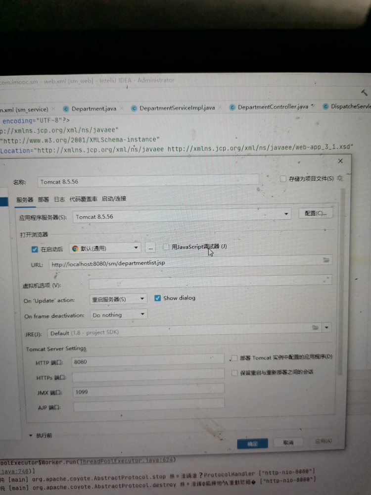Collapse the 执行前 section
The width and height of the screenshot is (371, 495).
pyautogui.click(x=31, y=435)
